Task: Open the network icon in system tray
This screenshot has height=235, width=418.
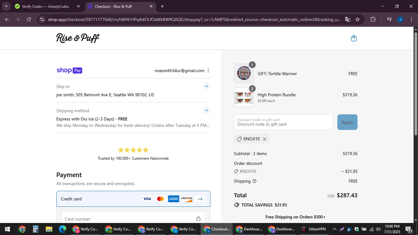Action: (371, 229)
